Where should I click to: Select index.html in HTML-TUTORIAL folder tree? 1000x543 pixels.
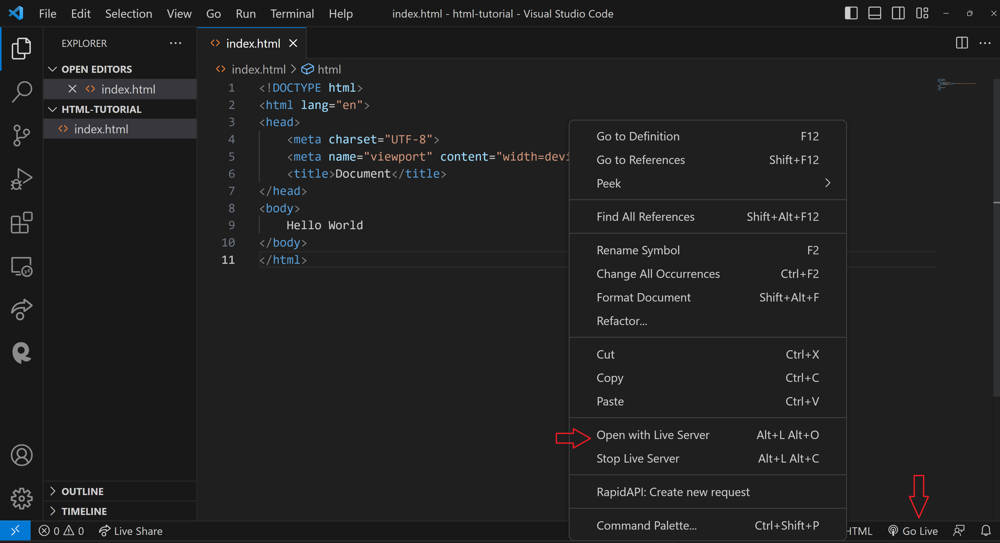coord(119,129)
